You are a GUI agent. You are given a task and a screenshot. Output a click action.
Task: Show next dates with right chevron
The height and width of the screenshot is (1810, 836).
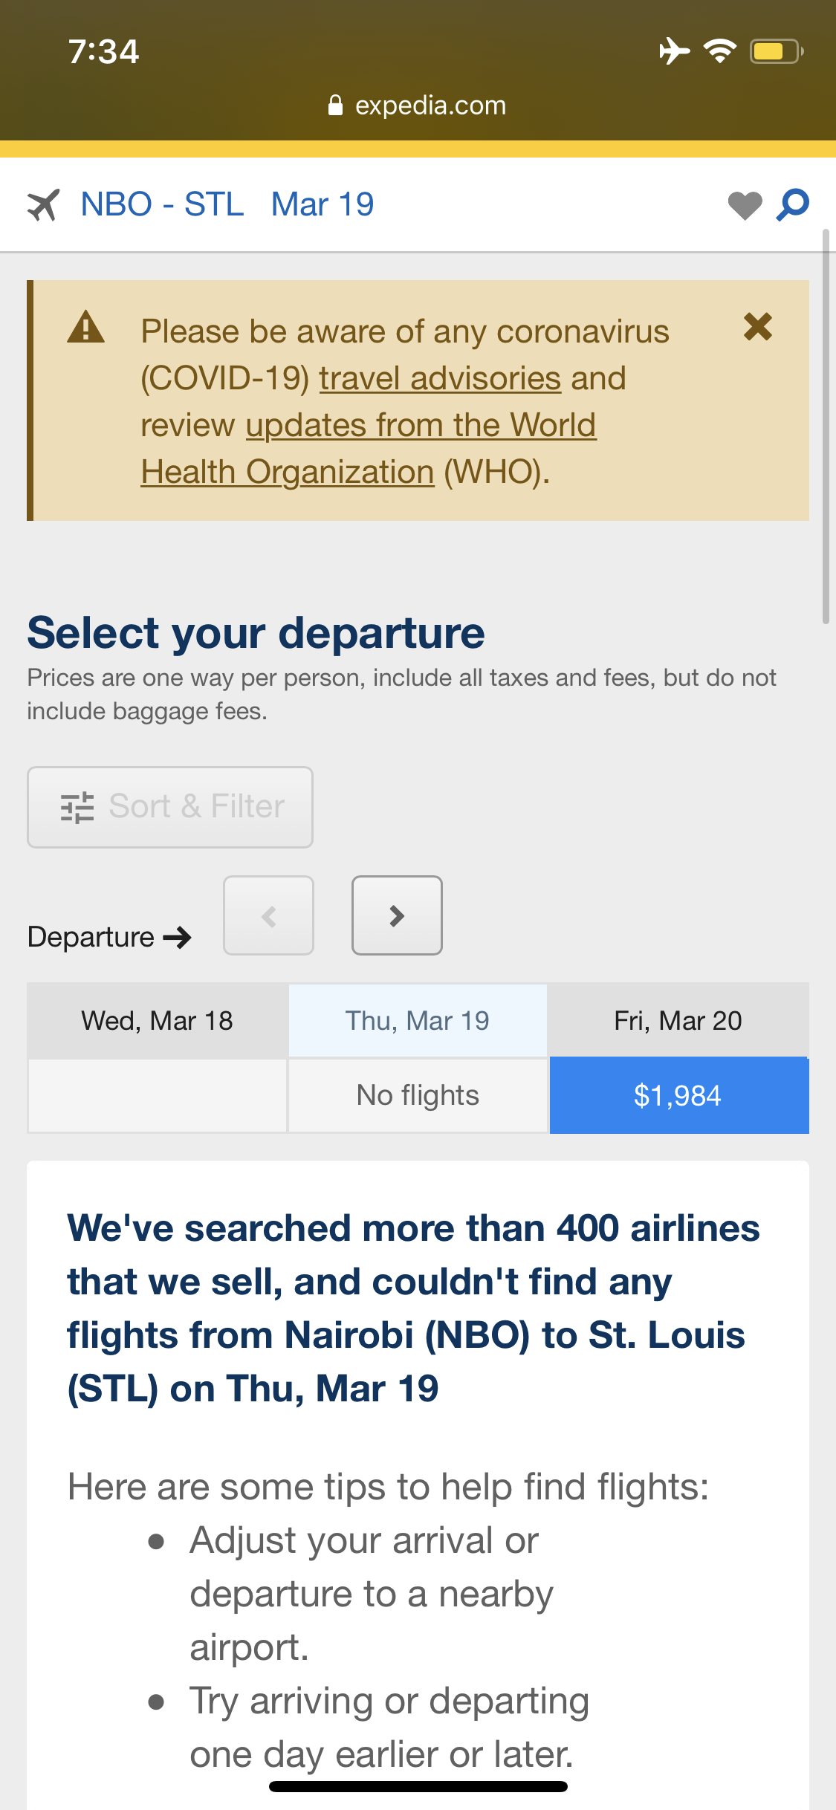click(397, 915)
